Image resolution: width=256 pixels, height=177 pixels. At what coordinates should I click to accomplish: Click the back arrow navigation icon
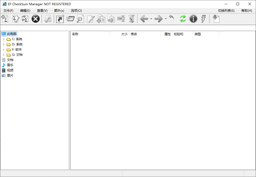tap(144, 19)
